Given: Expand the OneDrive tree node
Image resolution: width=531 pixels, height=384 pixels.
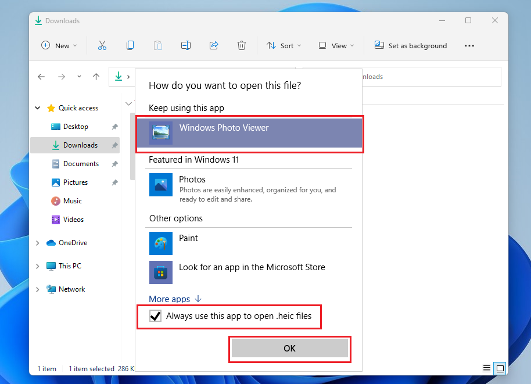Looking at the screenshot, I should (38, 243).
